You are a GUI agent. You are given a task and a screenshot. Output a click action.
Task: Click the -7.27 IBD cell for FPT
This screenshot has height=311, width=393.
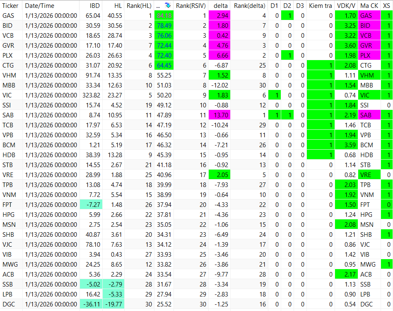point(91,205)
